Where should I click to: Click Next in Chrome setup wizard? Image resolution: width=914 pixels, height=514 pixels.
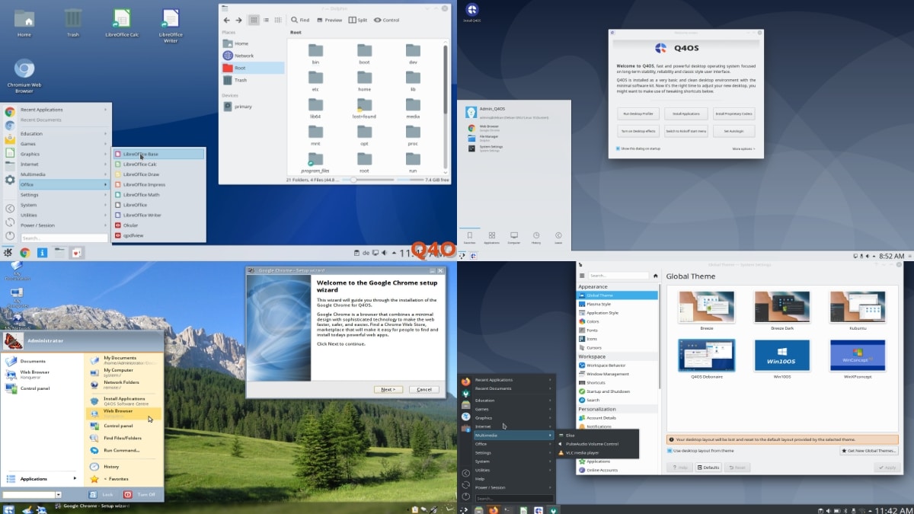click(388, 389)
